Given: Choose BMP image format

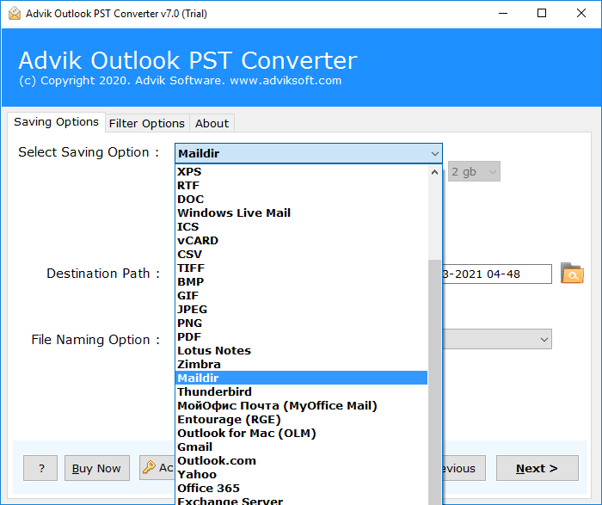Looking at the screenshot, I should coord(301,282).
